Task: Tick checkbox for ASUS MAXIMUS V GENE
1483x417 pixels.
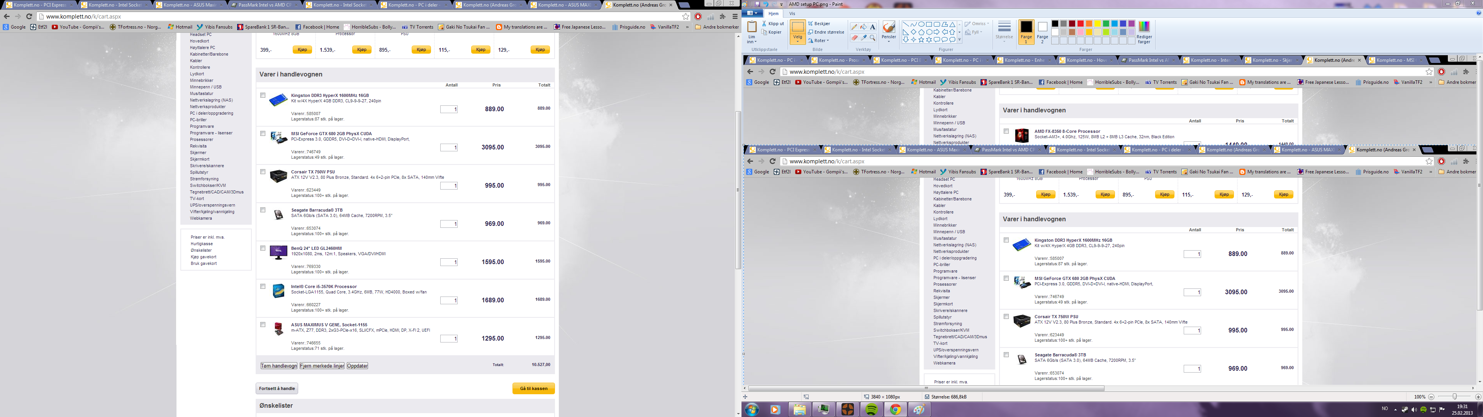Action: tap(263, 325)
